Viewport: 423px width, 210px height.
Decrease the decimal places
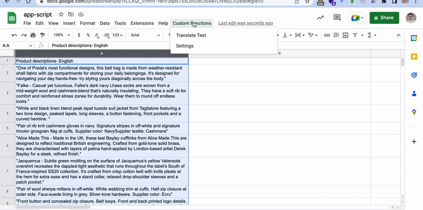97,35
